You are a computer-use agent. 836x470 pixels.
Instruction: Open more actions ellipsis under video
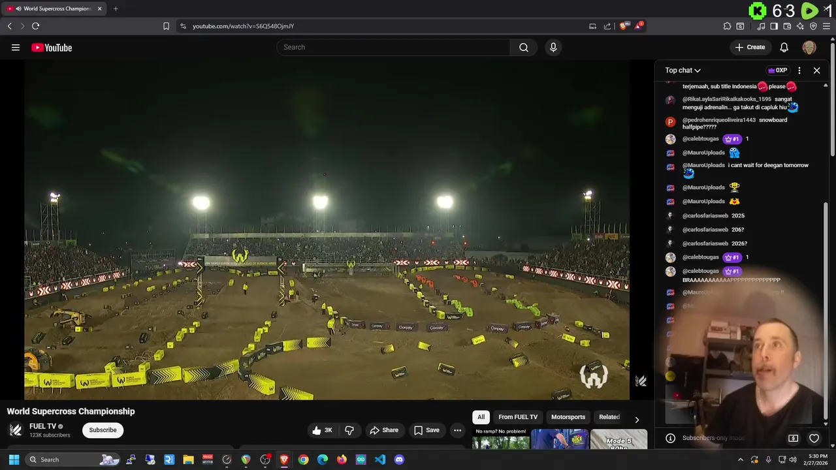click(457, 430)
